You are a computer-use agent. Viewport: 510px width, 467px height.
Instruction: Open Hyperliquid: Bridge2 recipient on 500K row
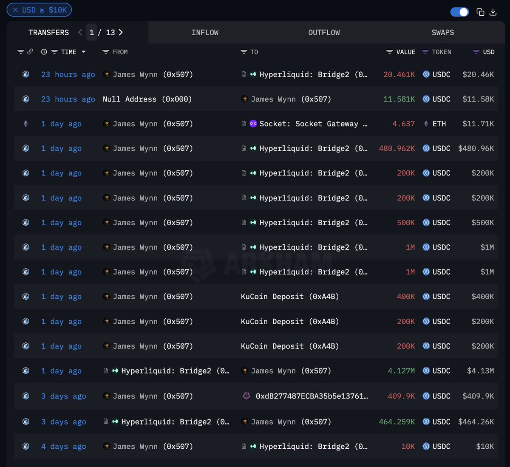313,223
